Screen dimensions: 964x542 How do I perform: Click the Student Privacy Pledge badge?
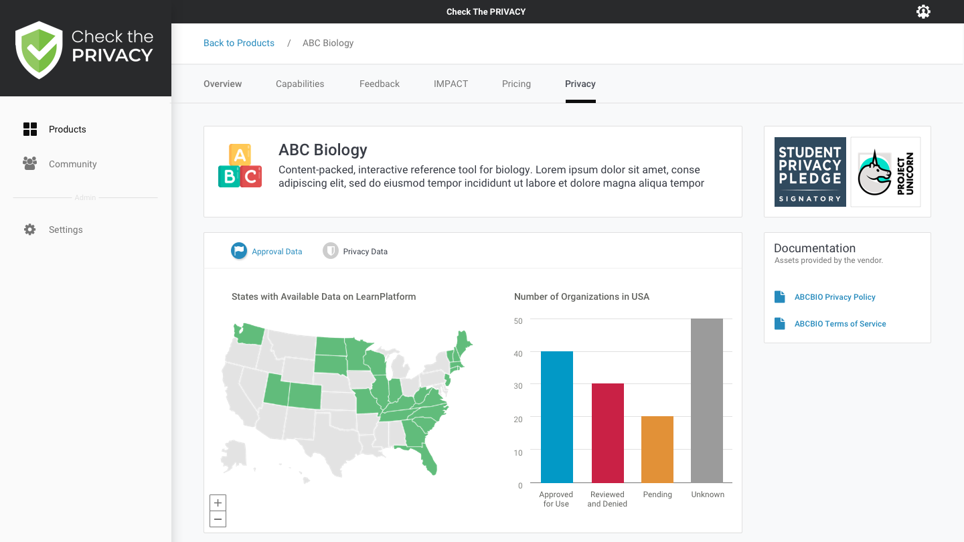[x=810, y=172]
